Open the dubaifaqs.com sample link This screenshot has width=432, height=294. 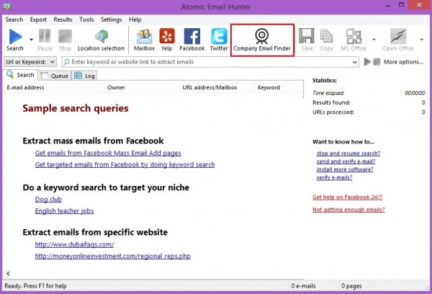(x=74, y=244)
